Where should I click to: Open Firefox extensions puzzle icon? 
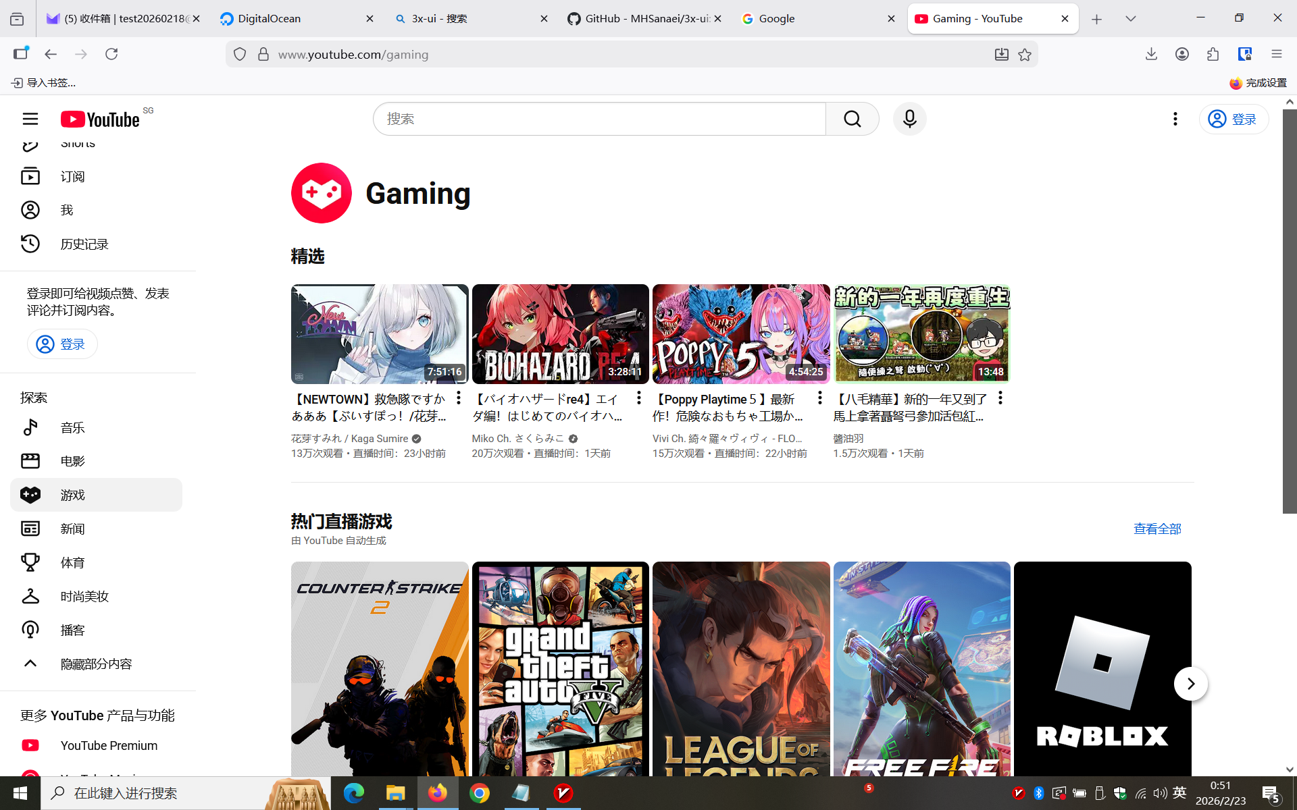coord(1213,54)
